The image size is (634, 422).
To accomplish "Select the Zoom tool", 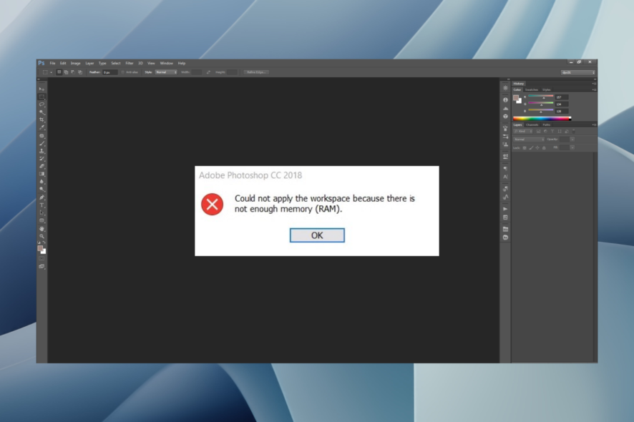I will click(42, 237).
